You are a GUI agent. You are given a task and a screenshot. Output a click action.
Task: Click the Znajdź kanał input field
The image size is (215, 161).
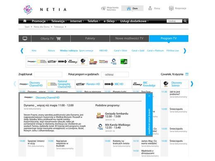click(48, 74)
